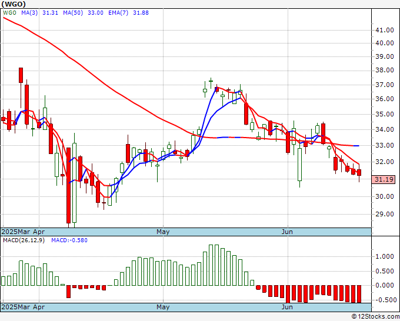400x321 pixels.
Task: Click the 32.00 price axis label
Action: [385, 162]
